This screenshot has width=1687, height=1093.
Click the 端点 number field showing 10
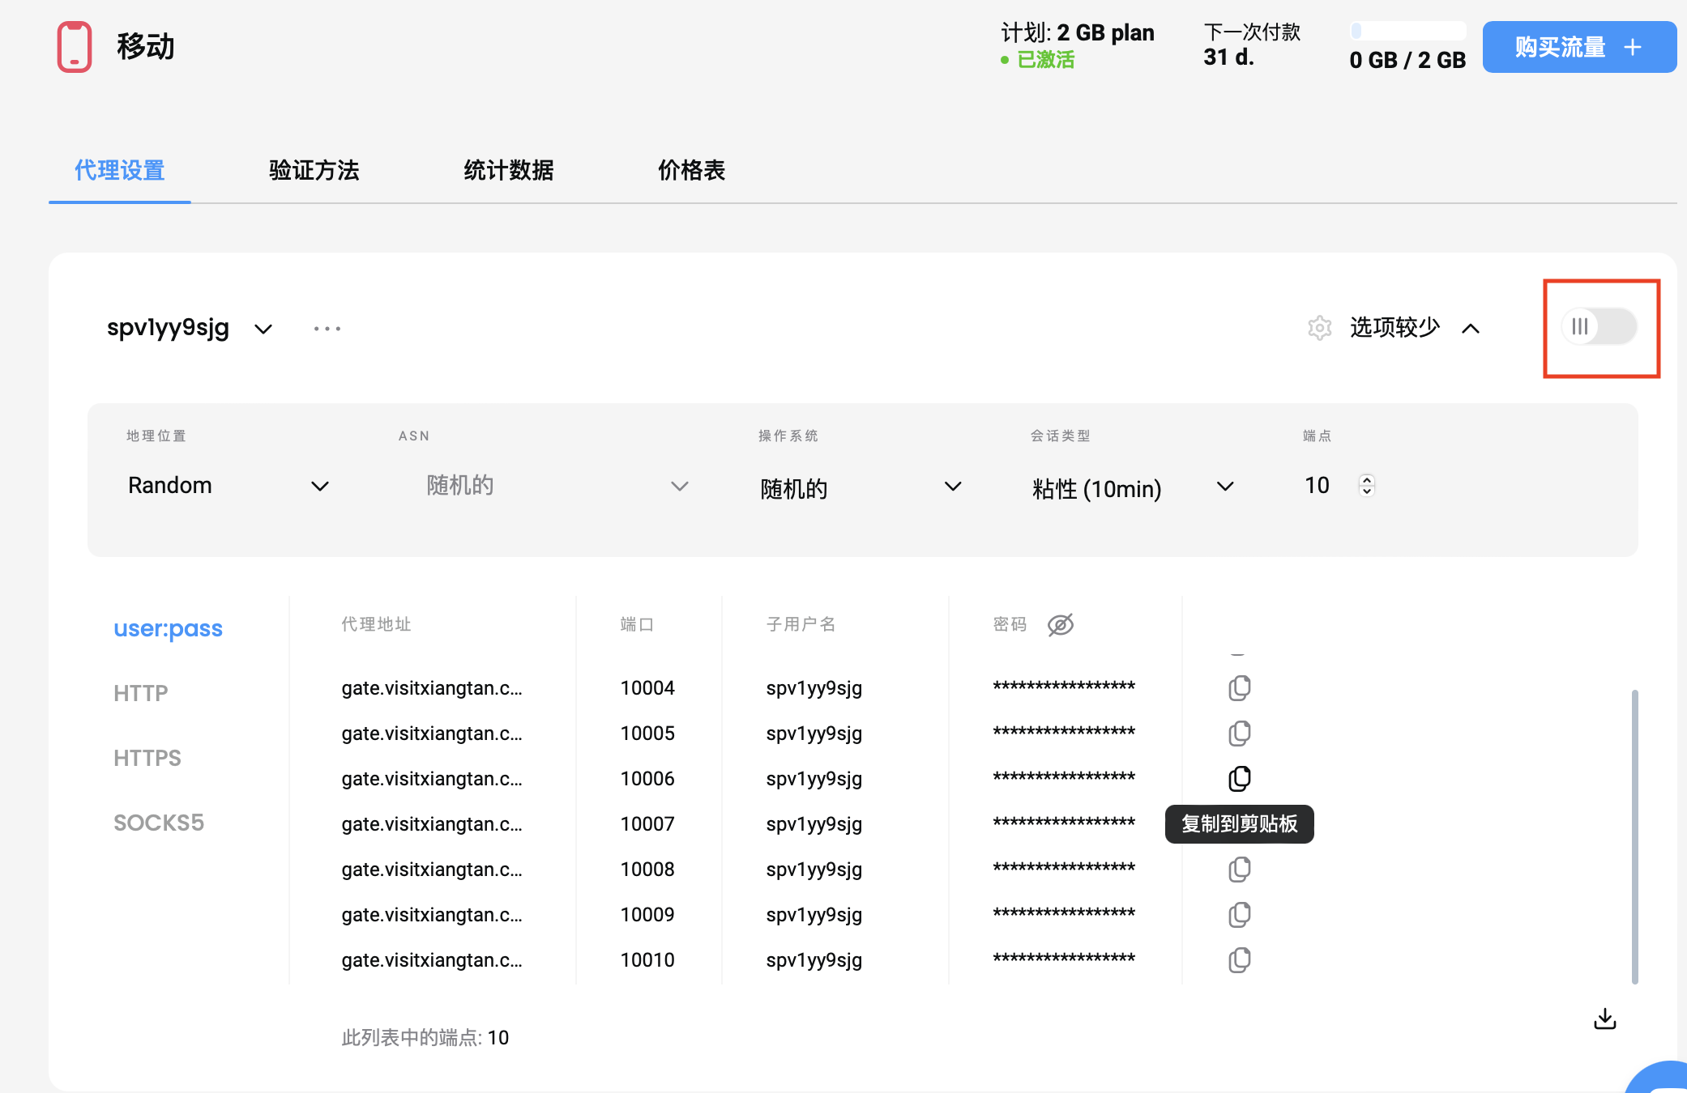click(1318, 485)
